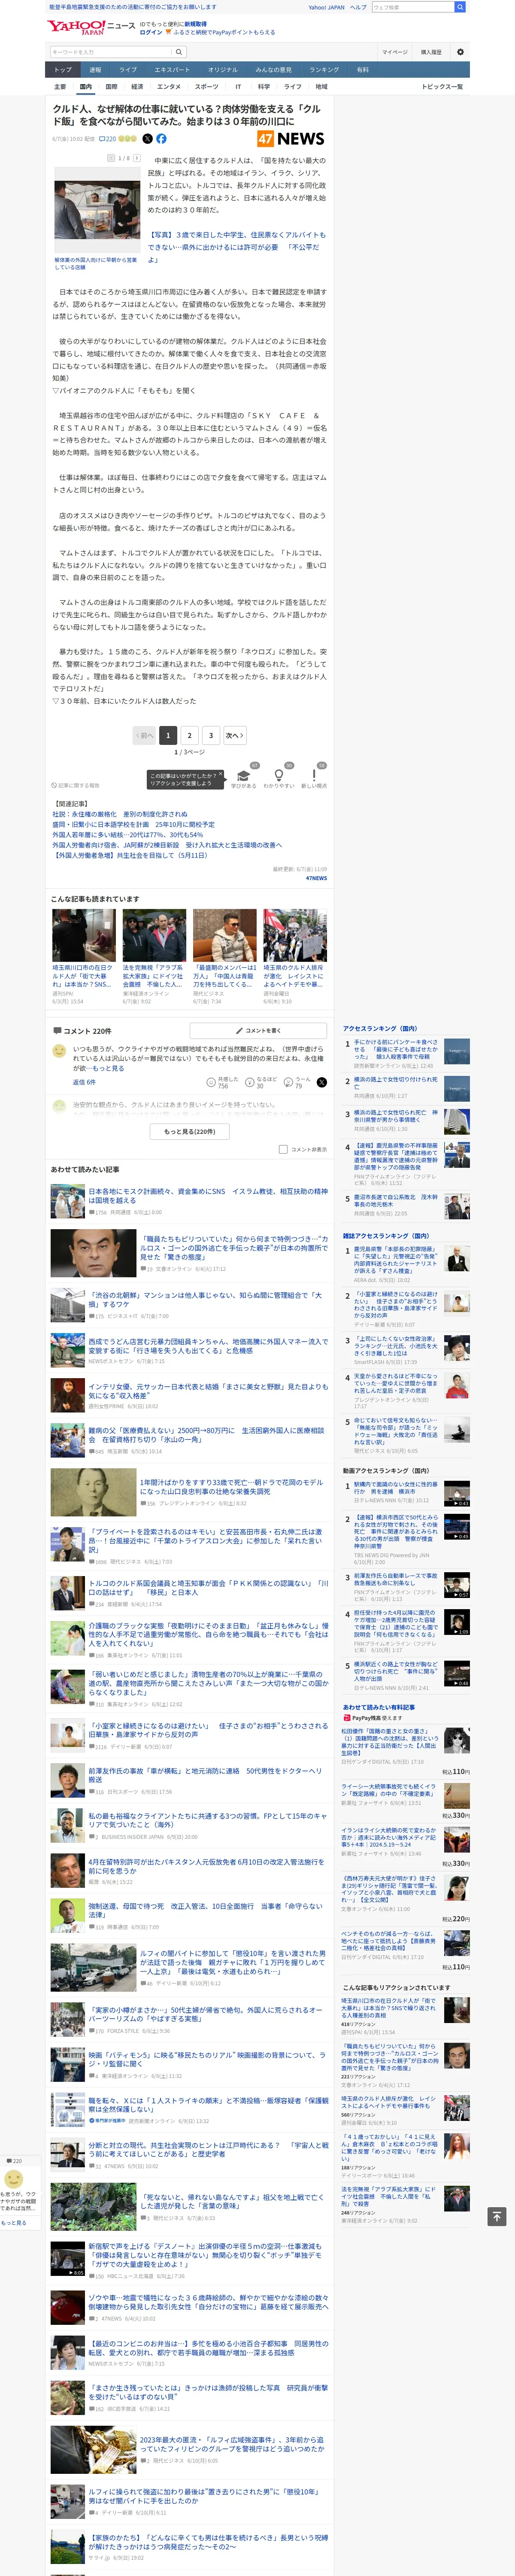Open Carlos Ghosn article thumbnail
Image resolution: width=515 pixels, height=2576 pixels.
coord(94,1253)
